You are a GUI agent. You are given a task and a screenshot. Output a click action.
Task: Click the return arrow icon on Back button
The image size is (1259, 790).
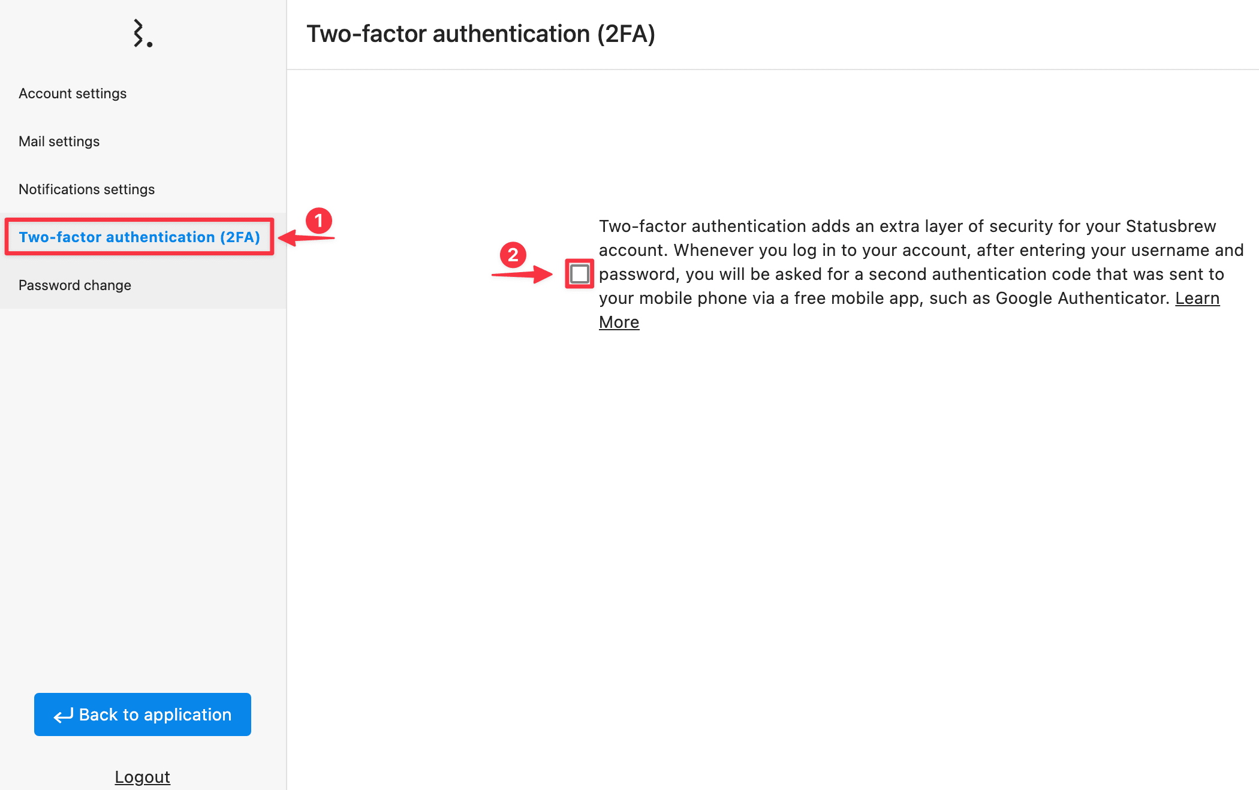(64, 715)
